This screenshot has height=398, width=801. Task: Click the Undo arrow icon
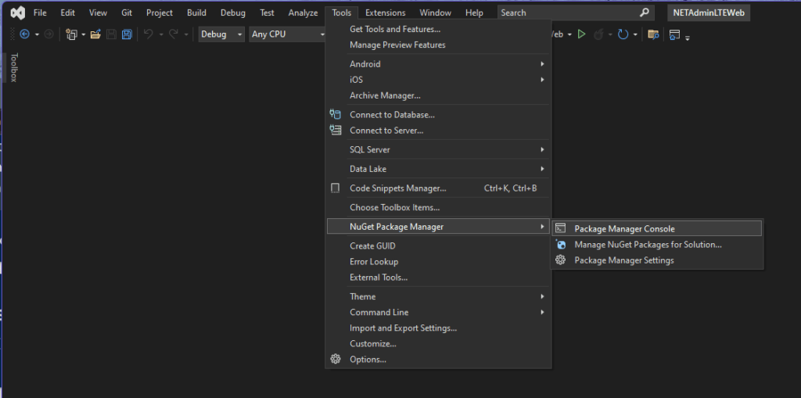click(149, 34)
